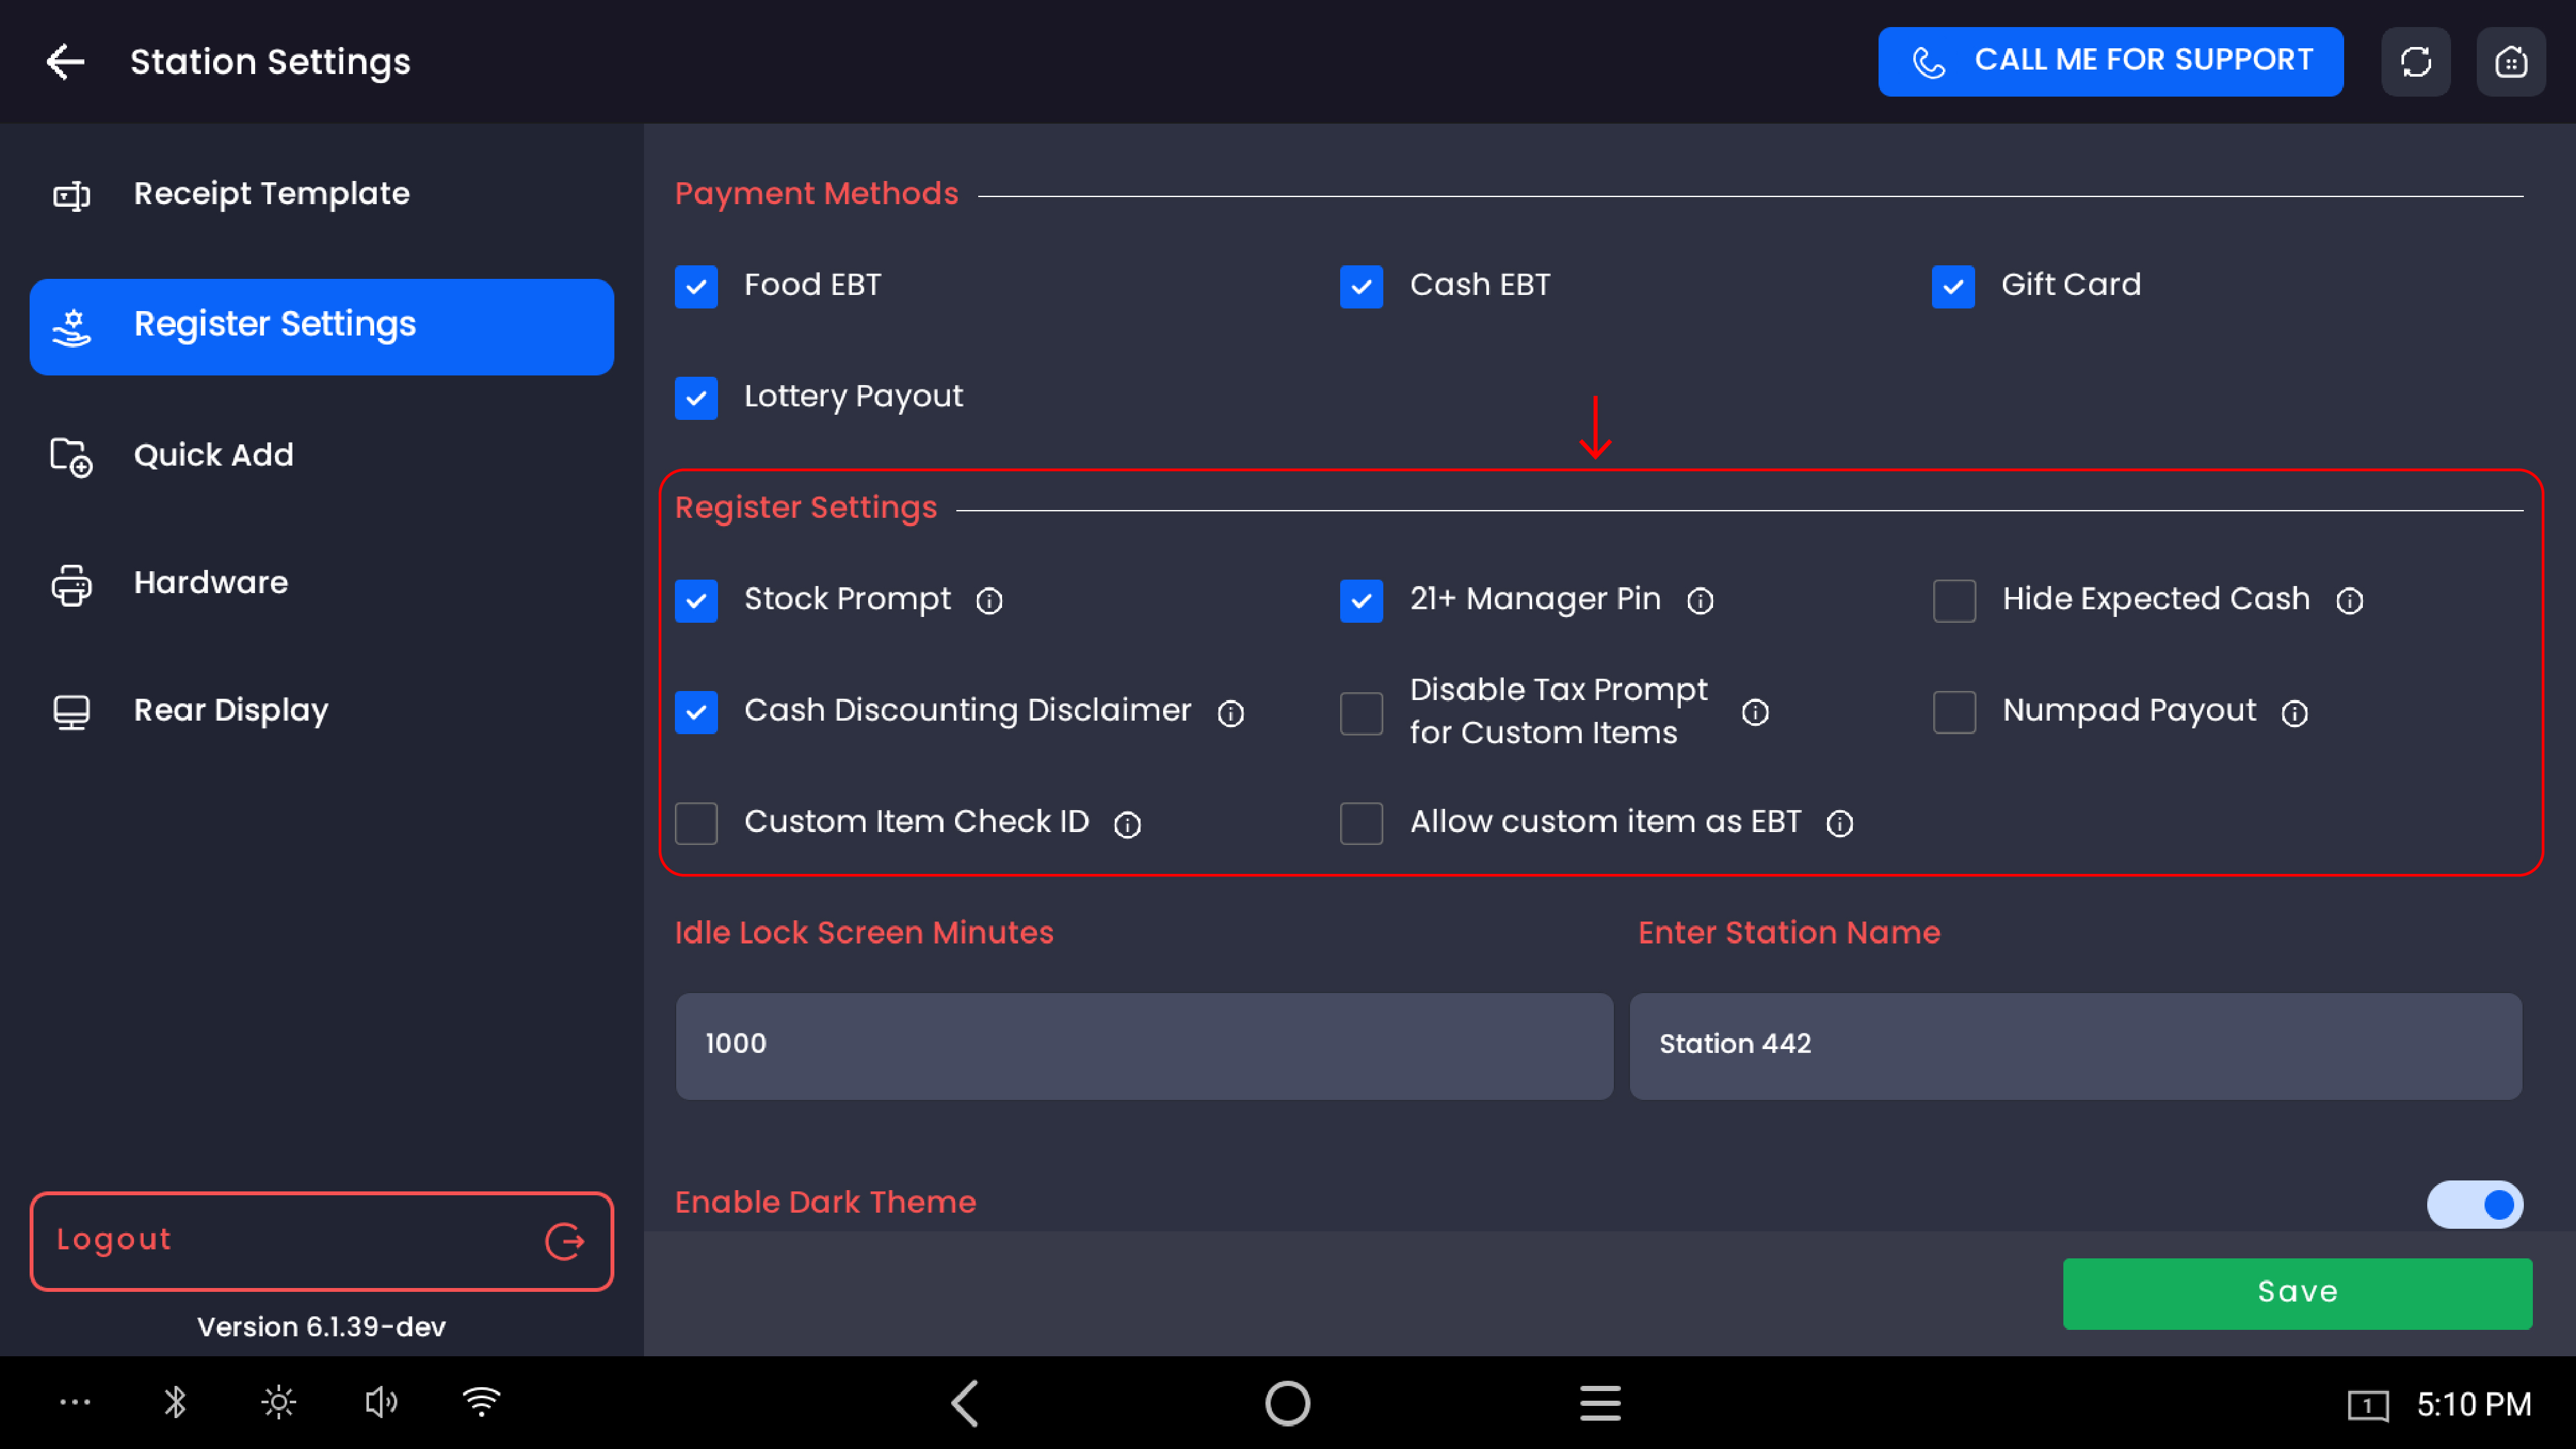Show info for Allow custom item as EBT
The height and width of the screenshot is (1449, 2576).
[x=1839, y=823]
